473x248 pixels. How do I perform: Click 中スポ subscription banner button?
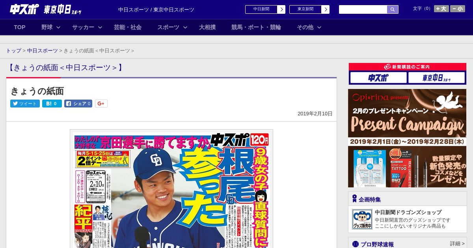pos(378,78)
